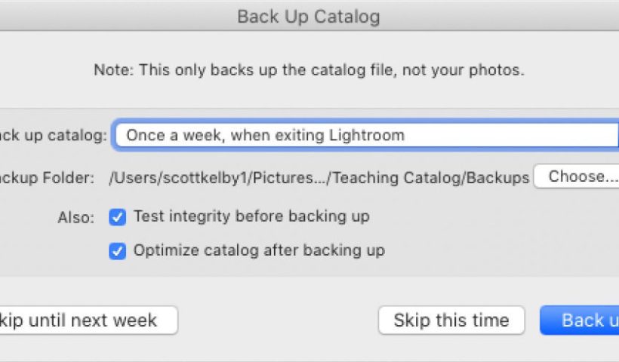The width and height of the screenshot is (619, 362).
Task: Open the "Back up catalog" frequency dropdown
Action: pyautogui.click(x=366, y=136)
